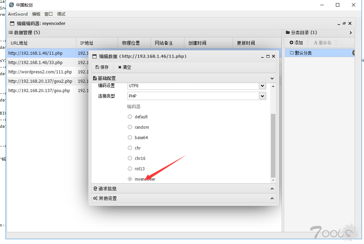Click the 创建时间 column header
The width and height of the screenshot is (364, 244).
pyautogui.click(x=208, y=43)
